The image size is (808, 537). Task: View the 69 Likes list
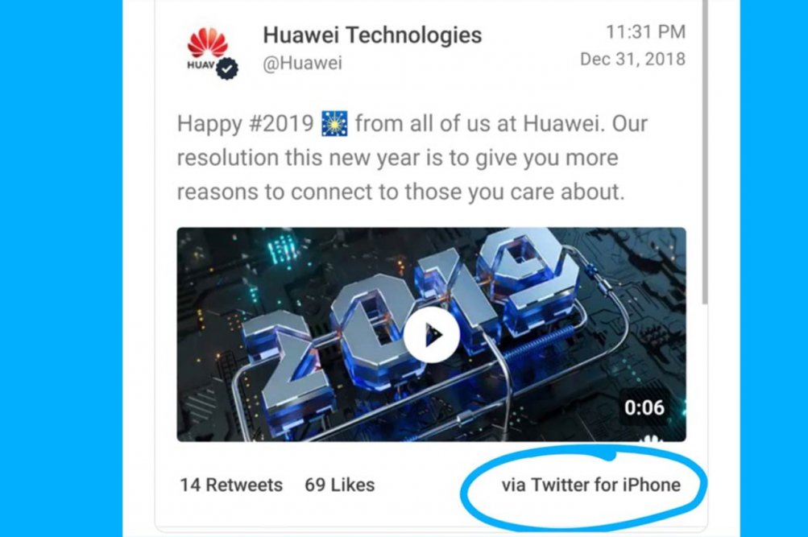click(340, 485)
